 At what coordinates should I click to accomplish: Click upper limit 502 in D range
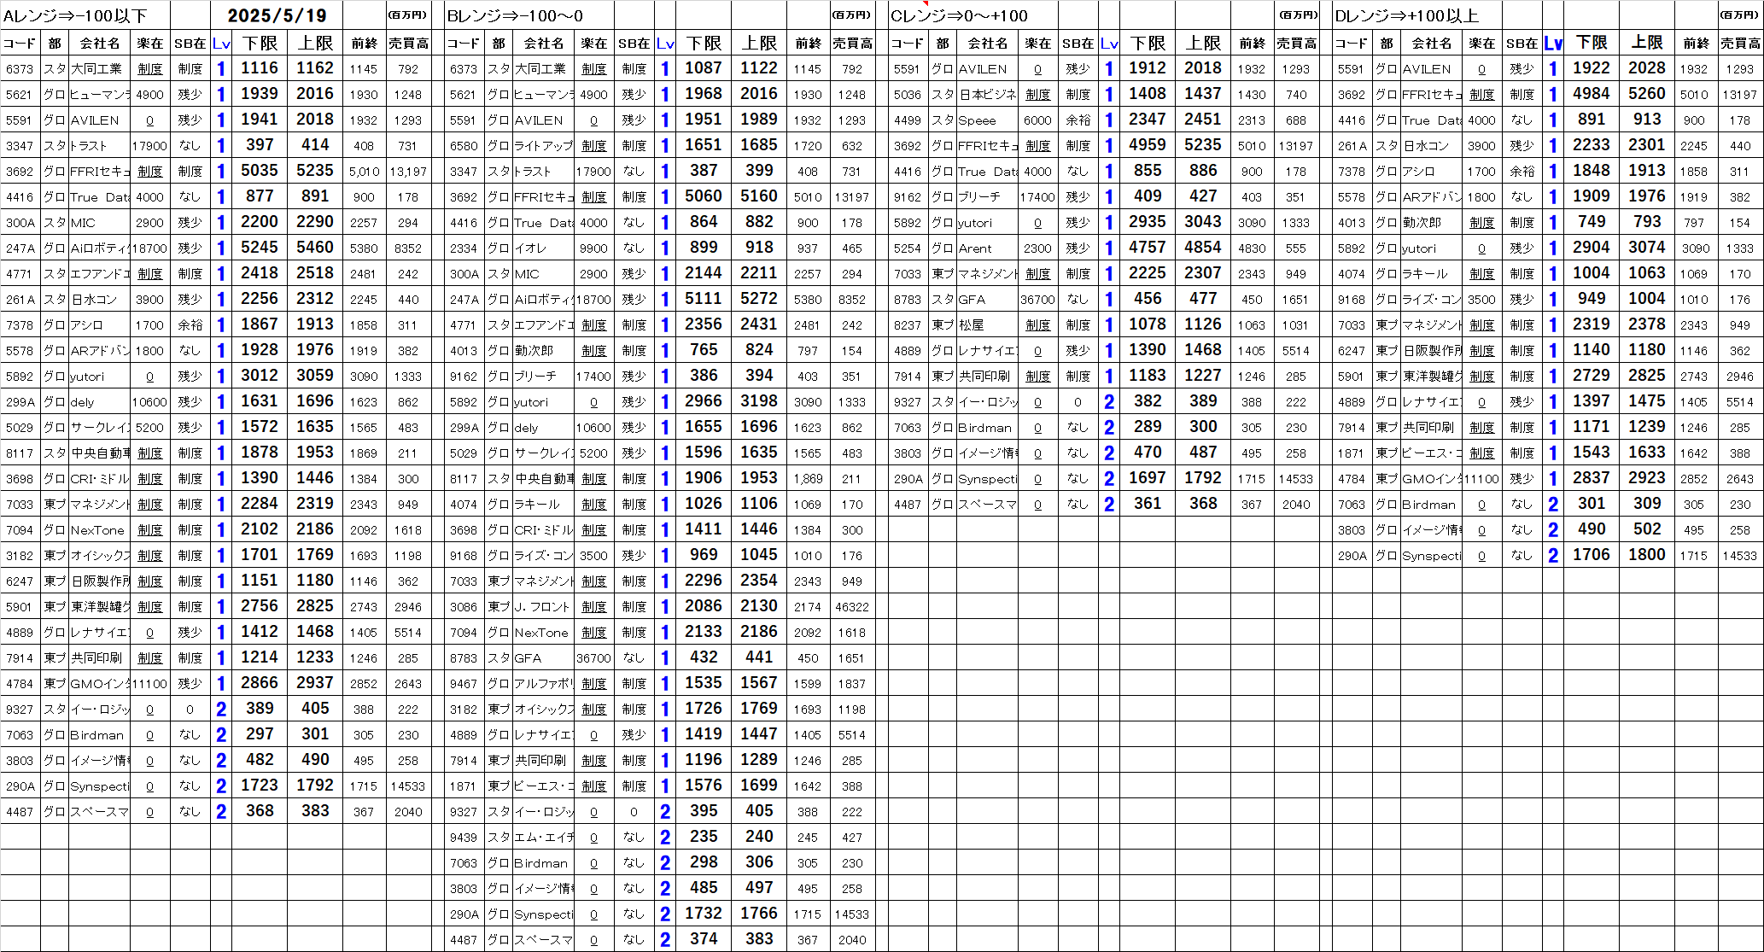pyautogui.click(x=1647, y=529)
